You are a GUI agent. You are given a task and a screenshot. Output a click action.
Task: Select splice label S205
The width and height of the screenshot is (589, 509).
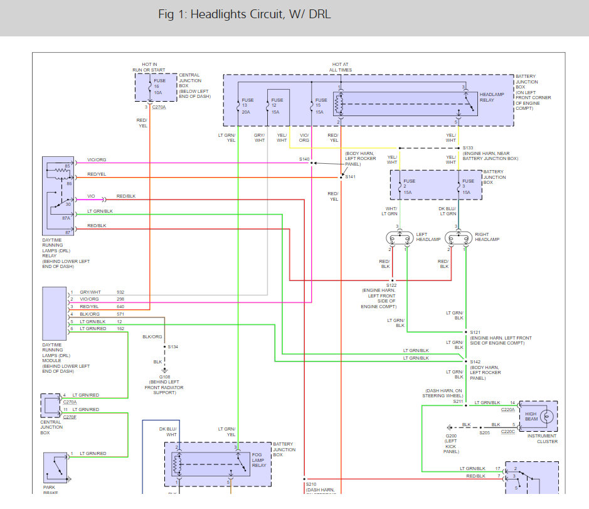(485, 432)
